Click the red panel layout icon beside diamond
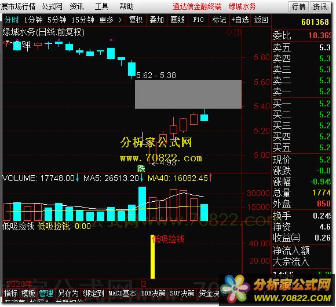This screenshot has width=336, height=307. click(x=238, y=32)
